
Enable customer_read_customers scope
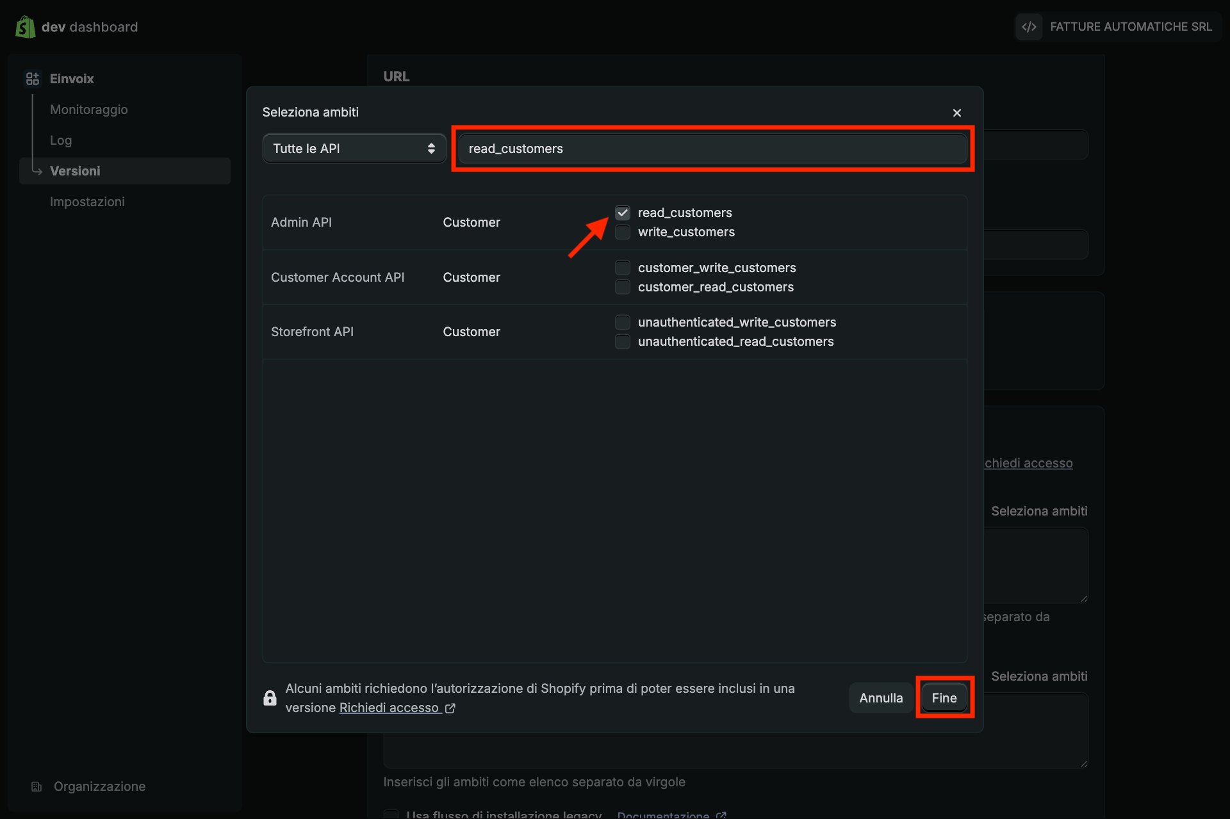pos(623,287)
